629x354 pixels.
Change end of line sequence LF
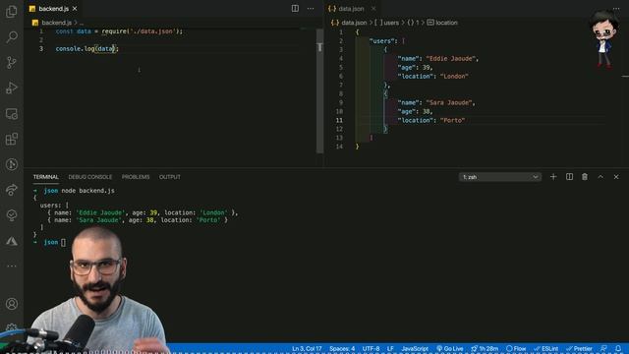click(x=390, y=349)
